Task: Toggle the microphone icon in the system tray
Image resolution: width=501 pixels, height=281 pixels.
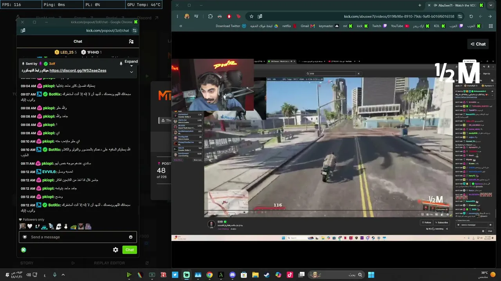Action: (54, 275)
